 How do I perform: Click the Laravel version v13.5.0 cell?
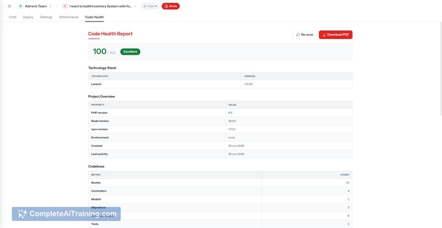297,84
